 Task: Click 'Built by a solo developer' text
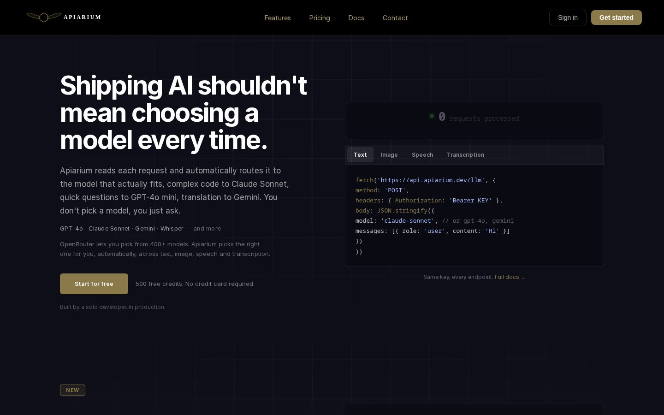click(113, 307)
